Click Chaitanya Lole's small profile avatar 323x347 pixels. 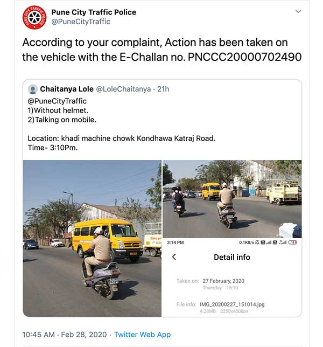(x=33, y=89)
